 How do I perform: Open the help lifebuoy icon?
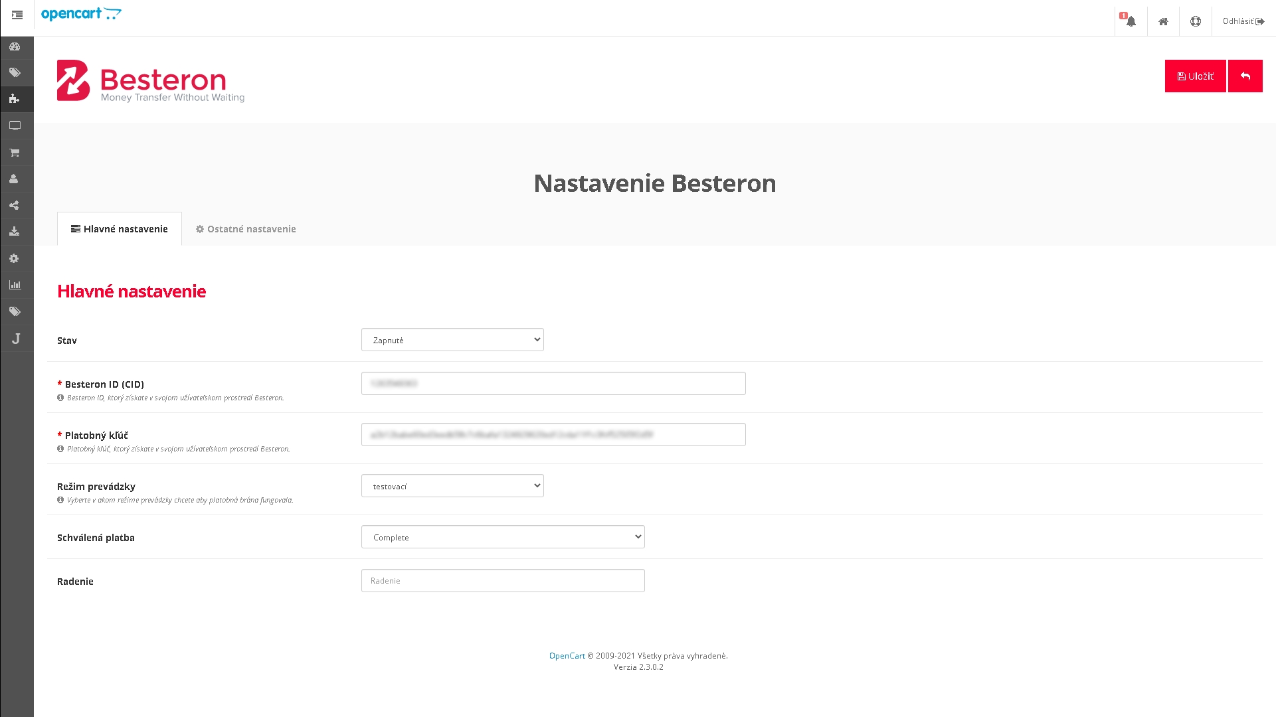click(x=1196, y=21)
